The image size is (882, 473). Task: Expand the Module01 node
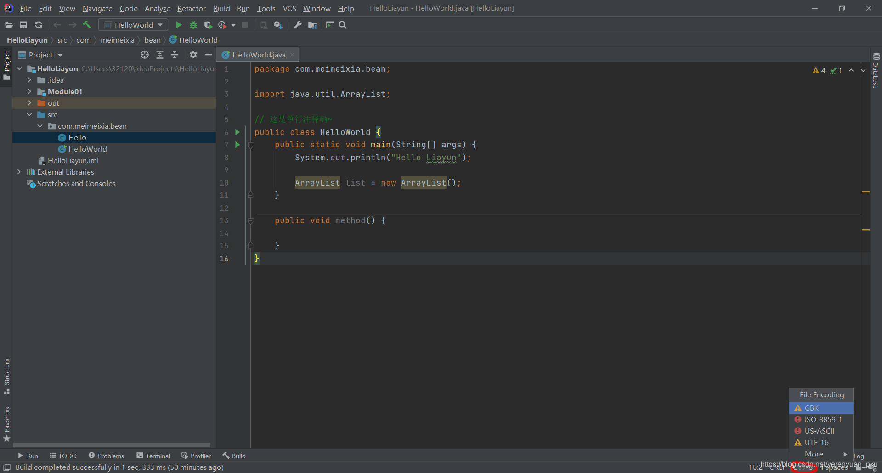tap(29, 91)
